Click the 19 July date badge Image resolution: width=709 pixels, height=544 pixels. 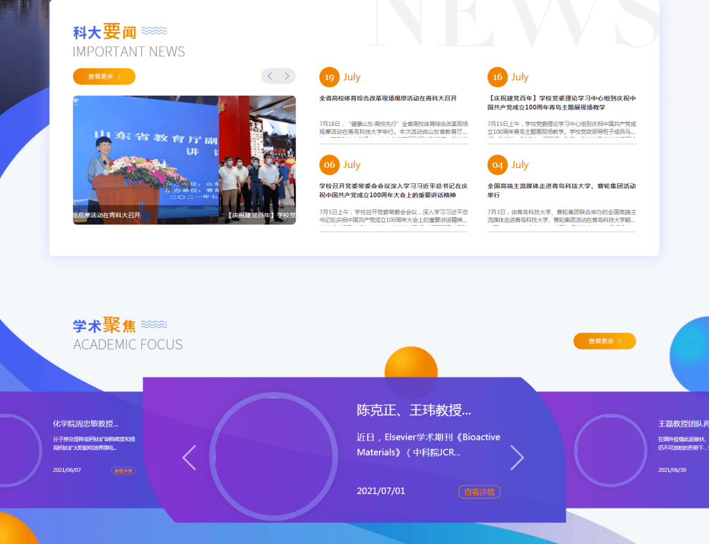tap(329, 77)
